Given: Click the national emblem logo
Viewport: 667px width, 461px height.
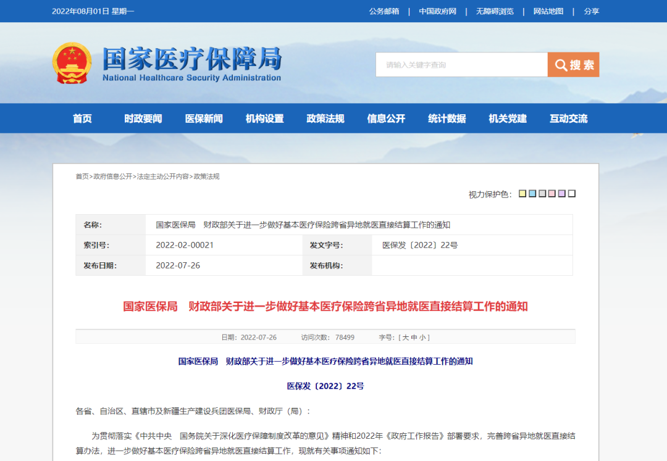Looking at the screenshot, I should tap(72, 63).
